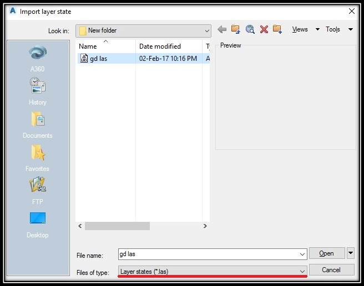The width and height of the screenshot is (364, 286).
Task: Expand the Tools dropdown arrow
Action: [x=351, y=29]
